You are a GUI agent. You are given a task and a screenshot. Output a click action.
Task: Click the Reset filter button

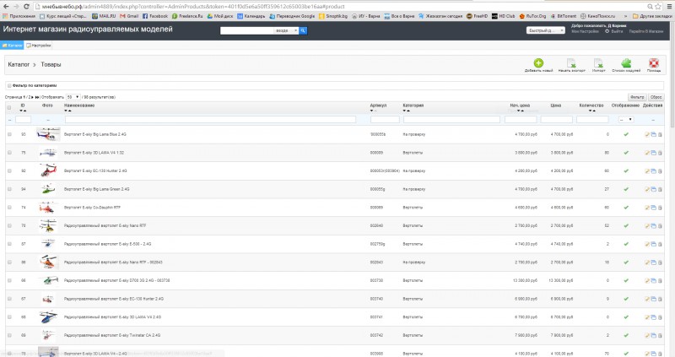tap(656, 97)
